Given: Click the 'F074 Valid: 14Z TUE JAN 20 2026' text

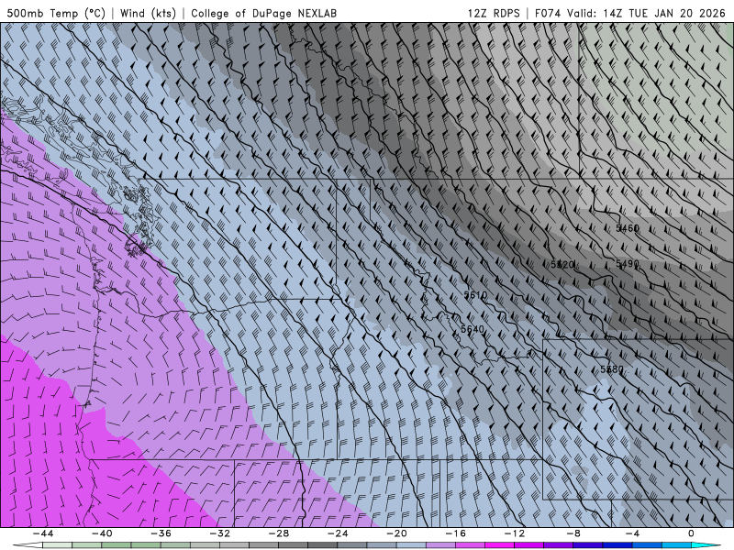Looking at the screenshot, I should (630, 13).
